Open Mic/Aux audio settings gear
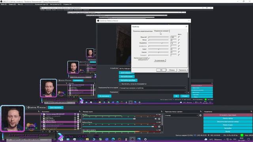 coord(159,119)
